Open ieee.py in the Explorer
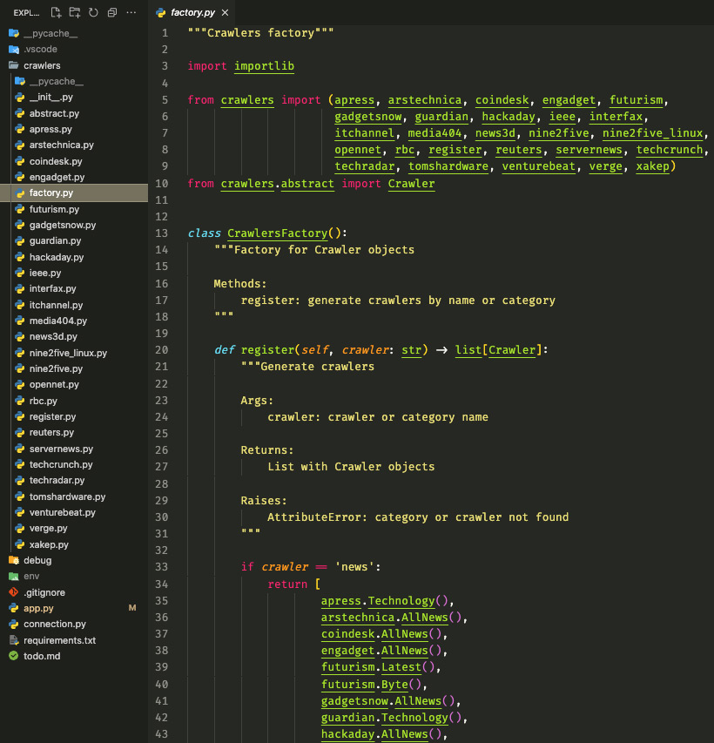This screenshot has height=743, width=714. [x=74, y=273]
